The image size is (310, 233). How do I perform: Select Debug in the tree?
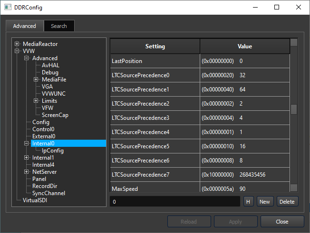(50, 72)
